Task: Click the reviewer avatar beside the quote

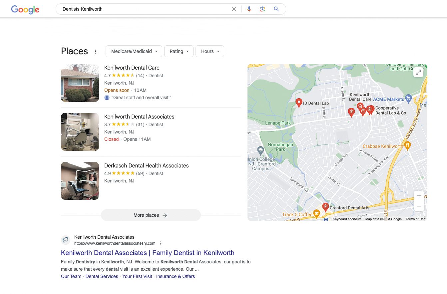Action: [x=107, y=98]
